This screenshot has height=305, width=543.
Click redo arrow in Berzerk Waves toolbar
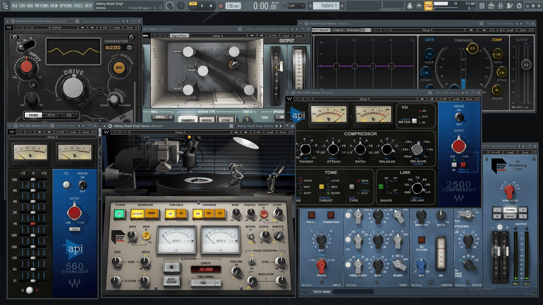pos(27,27)
